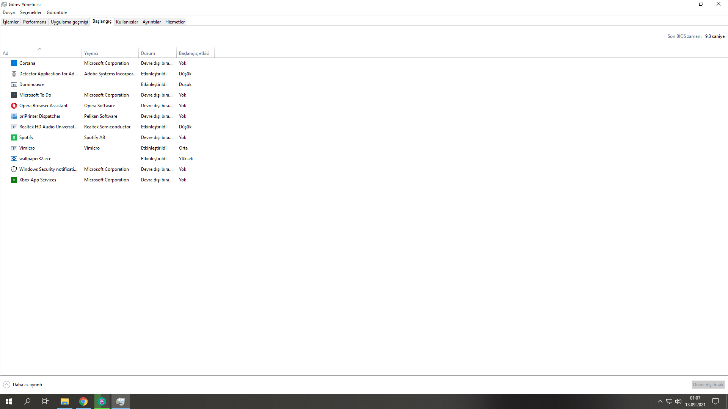The height and width of the screenshot is (409, 728).
Task: Click the Spotify startup entry icon
Action: coord(14,137)
